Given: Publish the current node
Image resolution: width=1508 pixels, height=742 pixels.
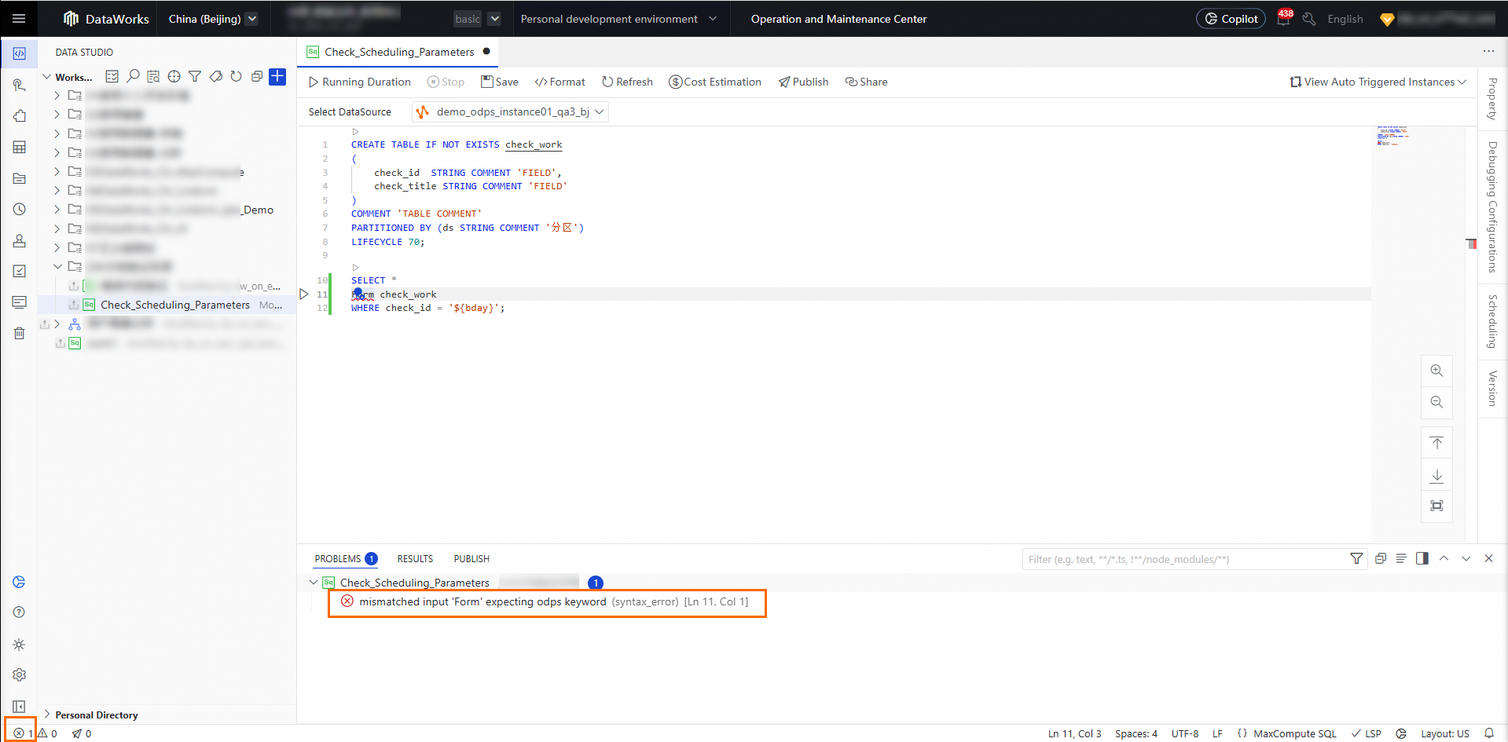Looking at the screenshot, I should tap(803, 82).
